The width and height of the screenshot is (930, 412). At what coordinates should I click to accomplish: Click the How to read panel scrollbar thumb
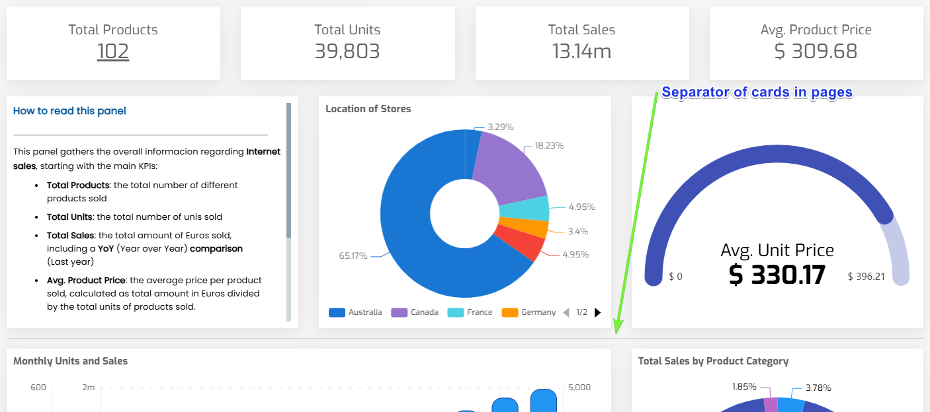click(x=288, y=170)
